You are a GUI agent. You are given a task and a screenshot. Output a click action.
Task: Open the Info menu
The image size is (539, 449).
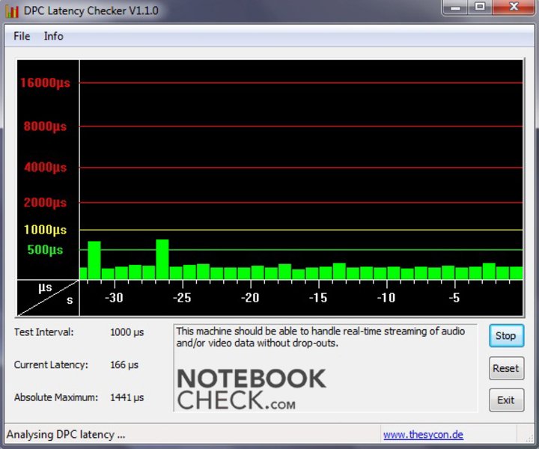[x=53, y=36]
